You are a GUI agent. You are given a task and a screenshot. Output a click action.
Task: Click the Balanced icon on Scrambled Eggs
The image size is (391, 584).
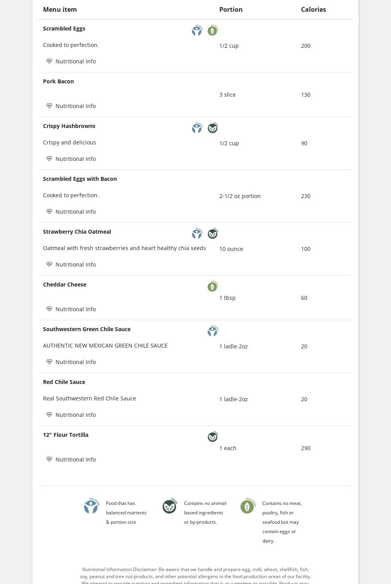[x=197, y=30]
